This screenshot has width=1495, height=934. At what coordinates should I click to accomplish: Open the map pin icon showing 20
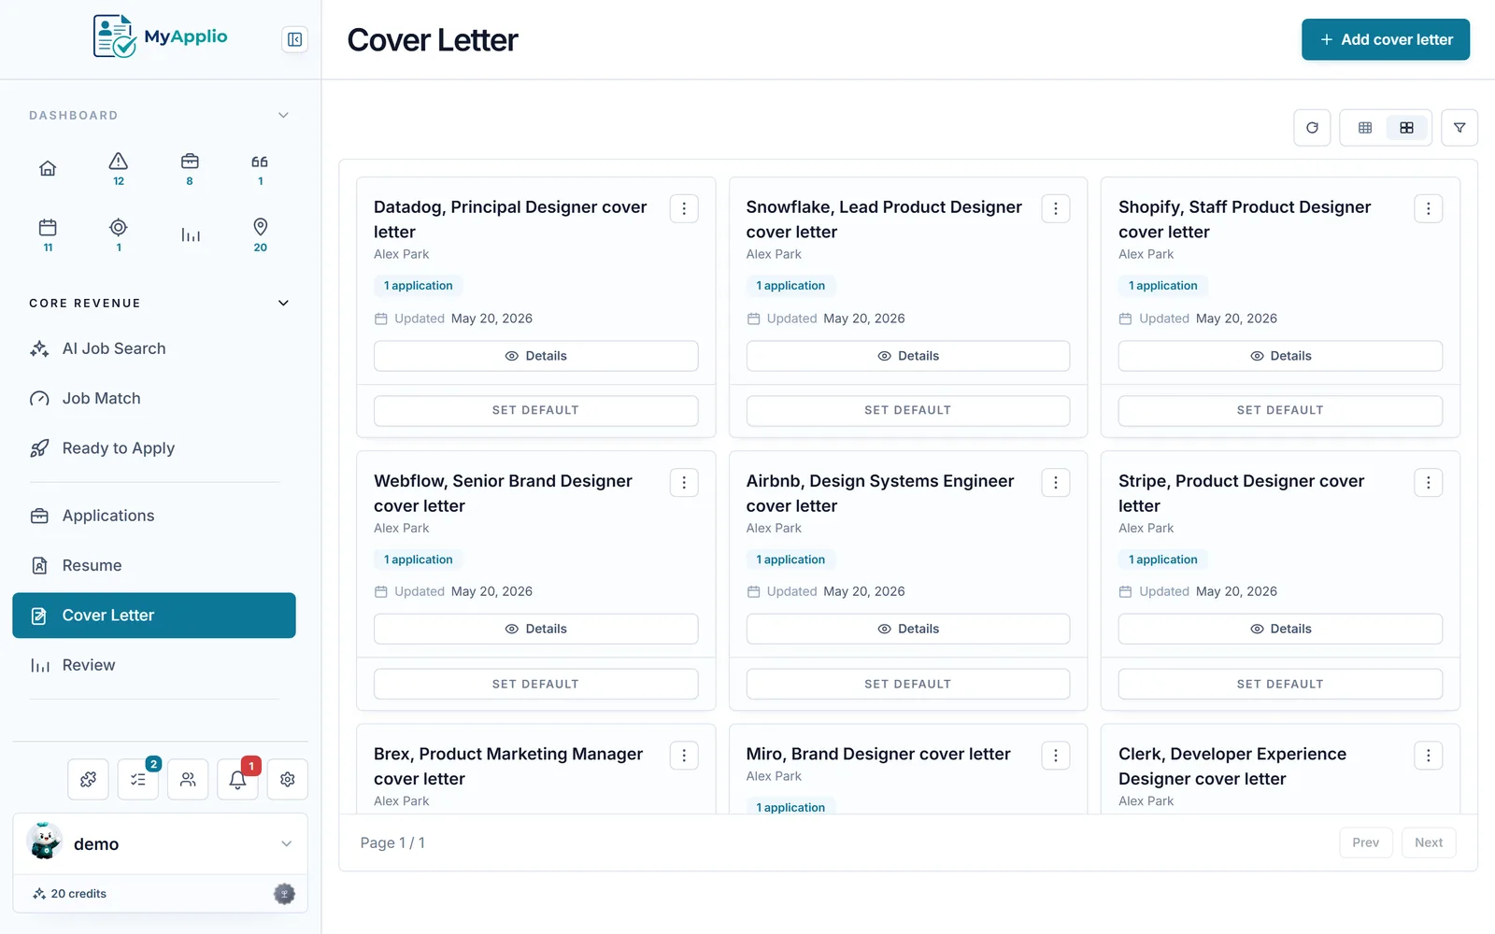pos(260,234)
